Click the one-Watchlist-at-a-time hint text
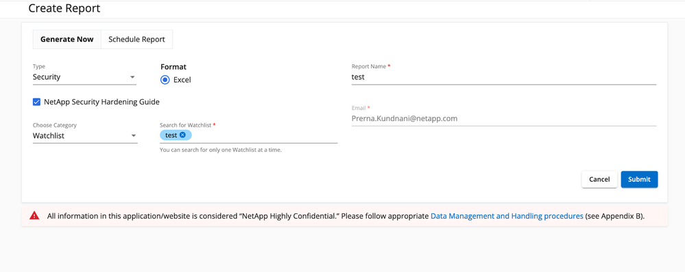Screen dimensions: 685x272 pyautogui.click(x=221, y=150)
